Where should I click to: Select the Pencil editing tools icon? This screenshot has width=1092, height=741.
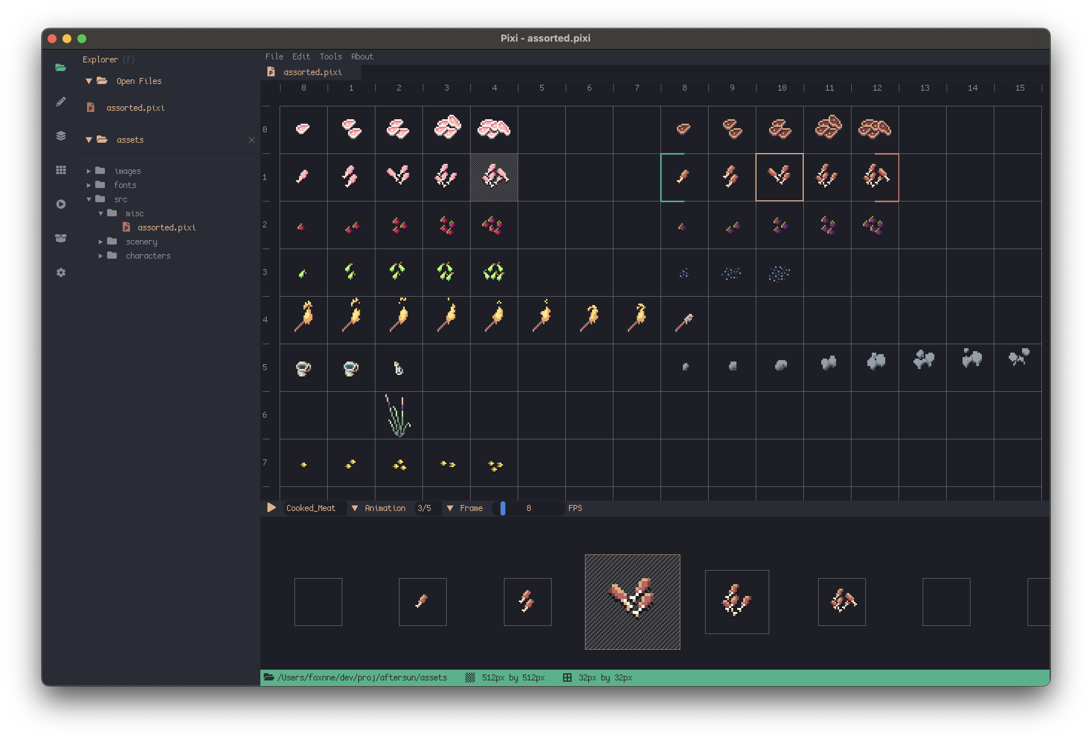click(x=61, y=101)
